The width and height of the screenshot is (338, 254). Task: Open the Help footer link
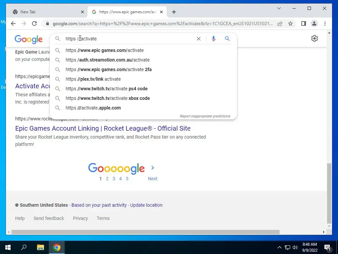[x=20, y=218]
